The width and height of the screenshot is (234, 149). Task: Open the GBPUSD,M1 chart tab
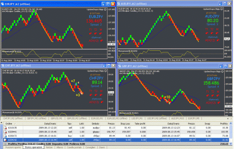click(56, 119)
